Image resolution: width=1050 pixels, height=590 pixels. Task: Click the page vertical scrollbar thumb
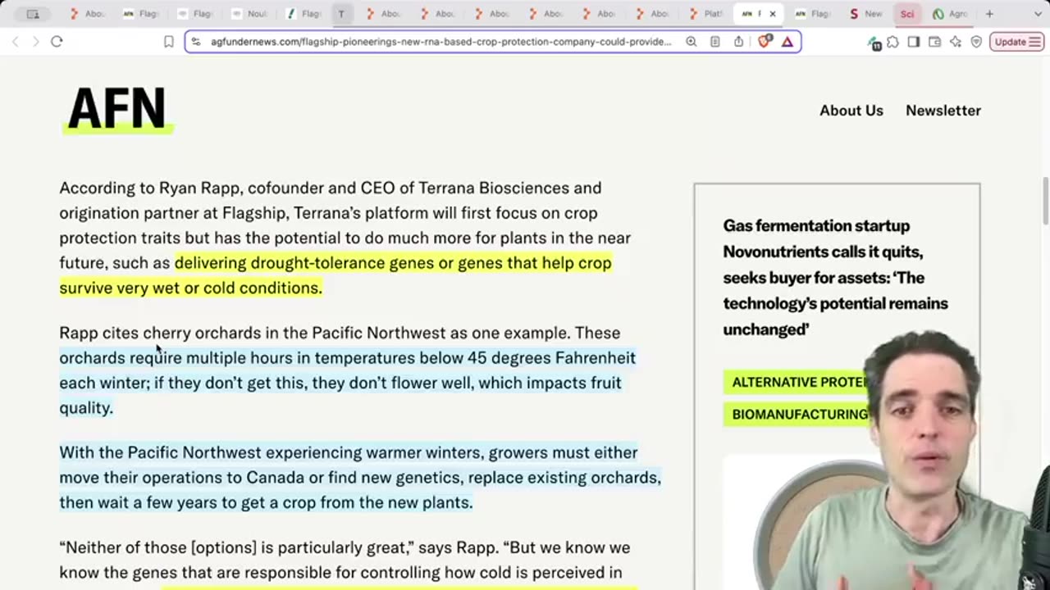tap(1045, 199)
